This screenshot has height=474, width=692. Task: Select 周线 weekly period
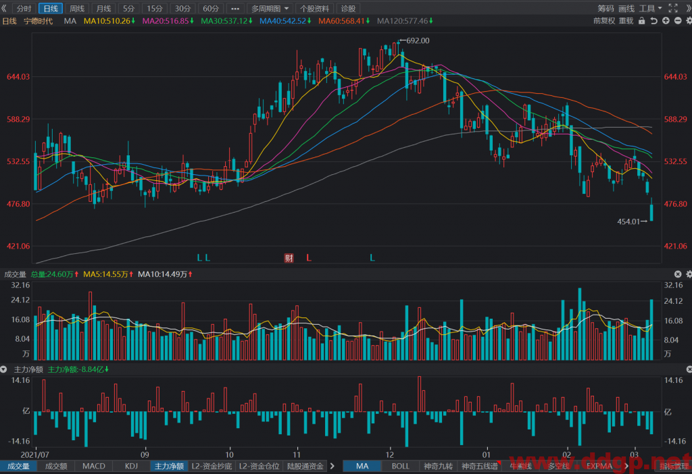click(77, 8)
